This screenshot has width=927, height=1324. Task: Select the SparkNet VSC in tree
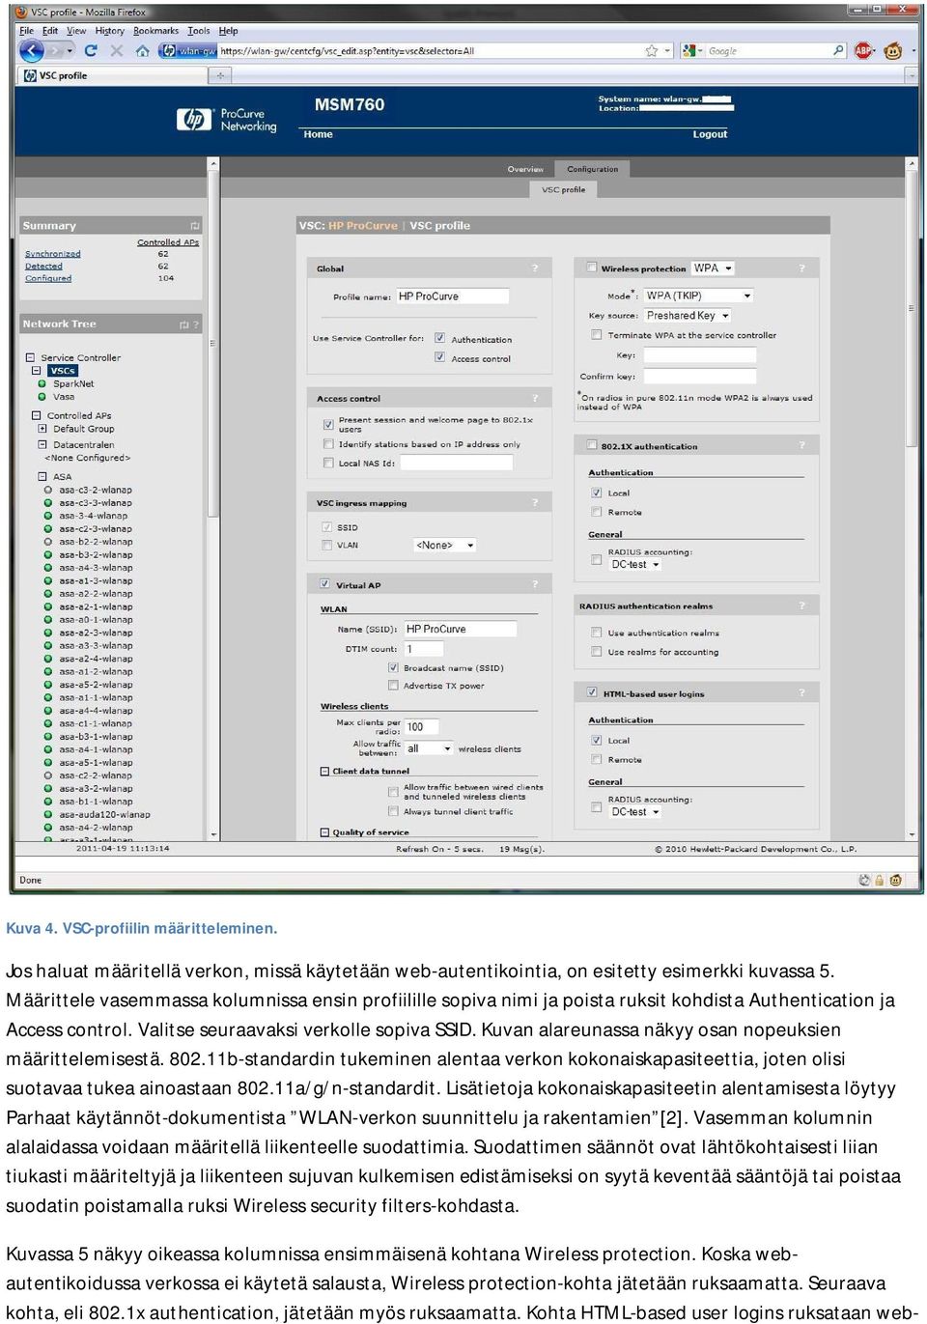pos(73,383)
